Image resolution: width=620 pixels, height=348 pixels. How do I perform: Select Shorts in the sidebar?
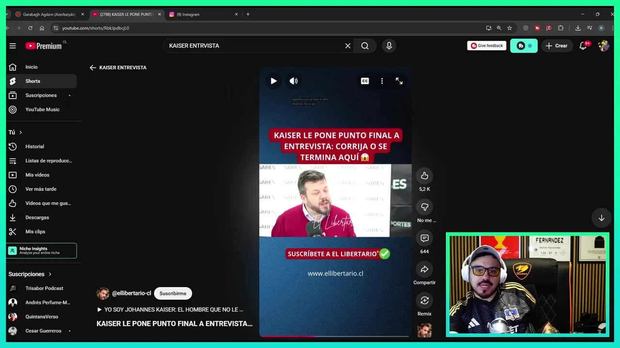coord(42,81)
